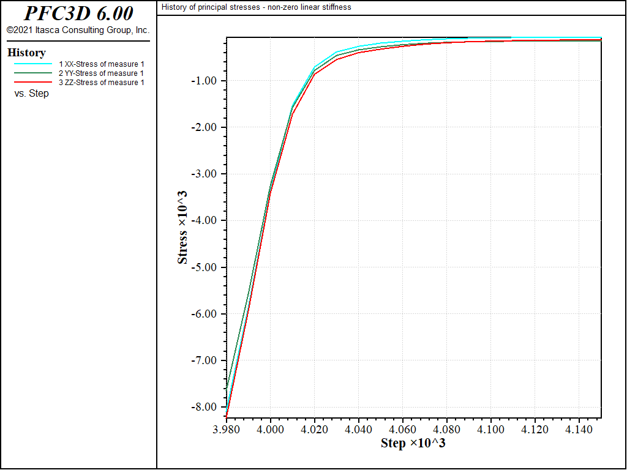Select the '2 YY-Stress of measure 1' label

[x=101, y=73]
